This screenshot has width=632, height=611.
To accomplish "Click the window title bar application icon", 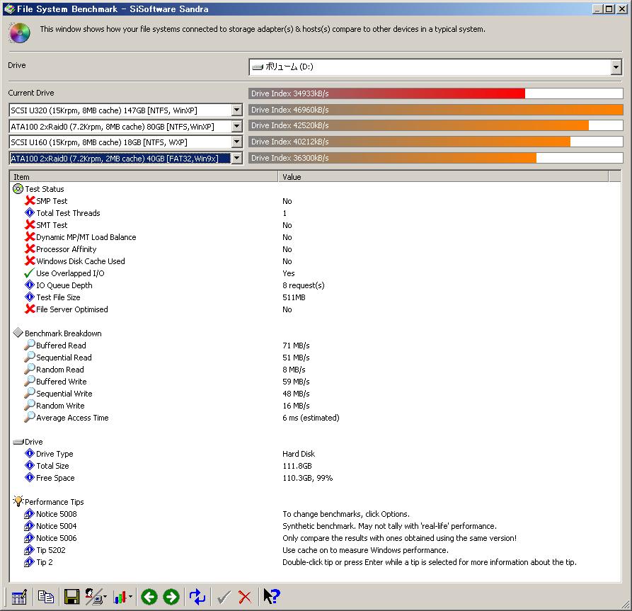I will tap(9, 8).
